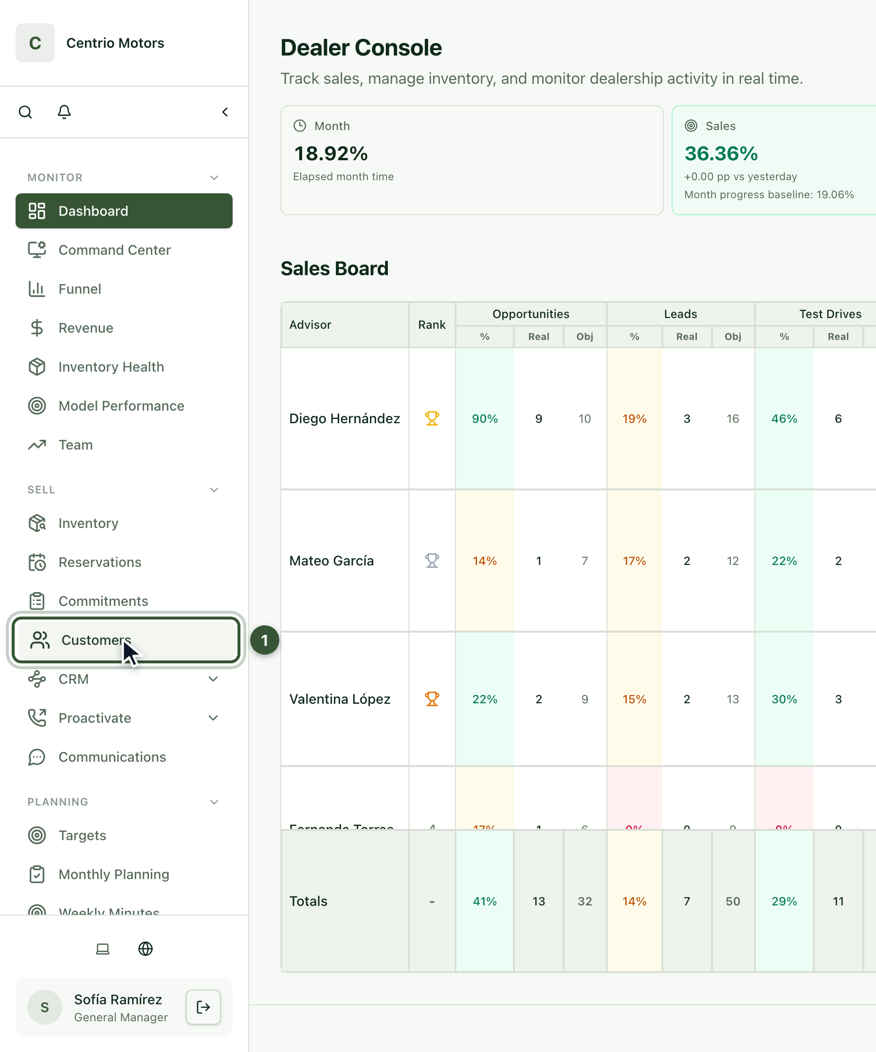The height and width of the screenshot is (1052, 876).
Task: Click the Team trending arrow icon
Action: point(37,445)
